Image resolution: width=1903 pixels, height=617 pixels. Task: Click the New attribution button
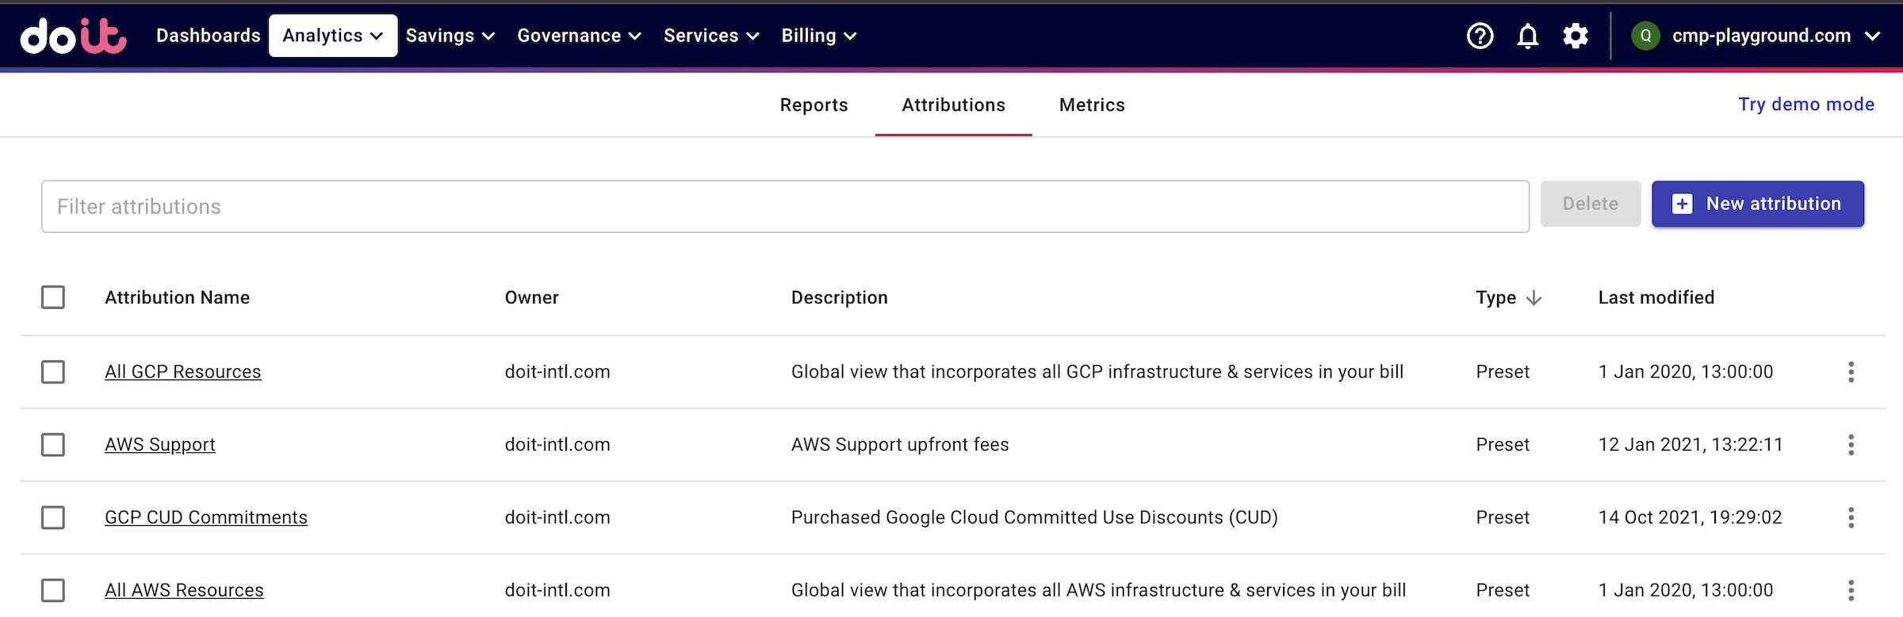coord(1757,204)
